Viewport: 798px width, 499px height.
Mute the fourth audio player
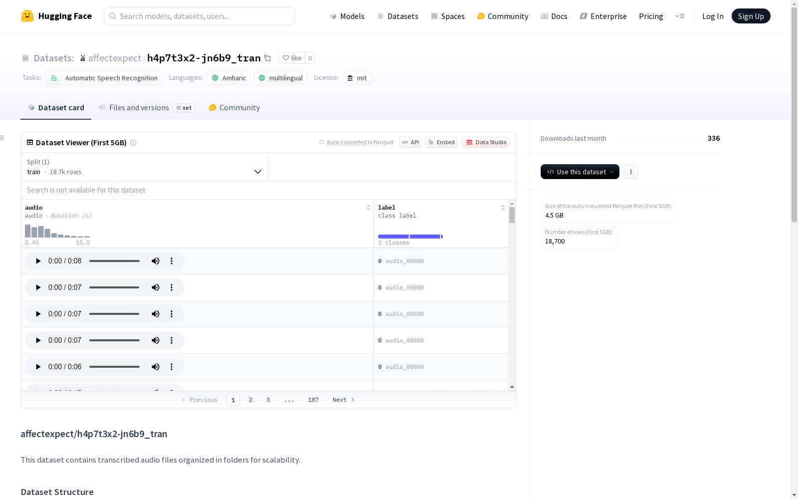[156, 340]
